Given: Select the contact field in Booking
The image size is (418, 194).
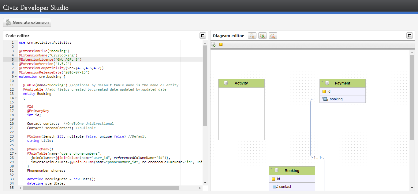Looking at the screenshot, I should pyautogui.click(x=285, y=187).
